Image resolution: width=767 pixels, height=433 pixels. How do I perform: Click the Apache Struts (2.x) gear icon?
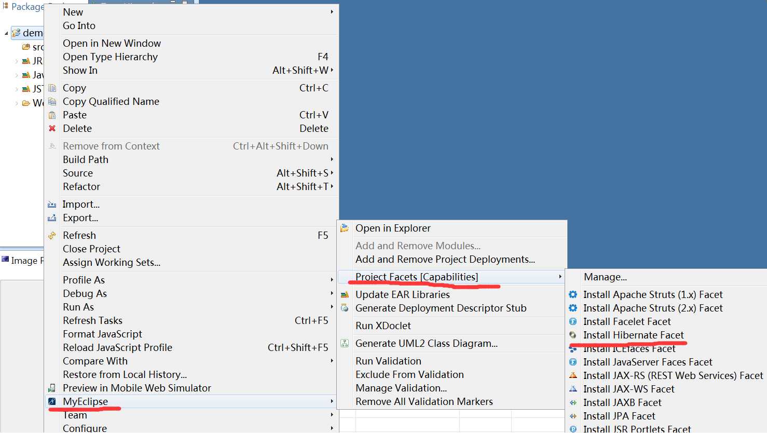(x=573, y=308)
